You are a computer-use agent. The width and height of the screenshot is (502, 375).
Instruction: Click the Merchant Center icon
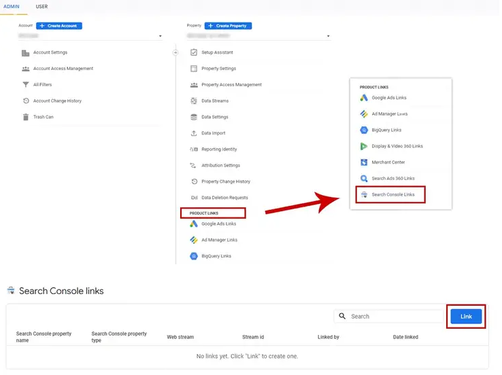[364, 162]
